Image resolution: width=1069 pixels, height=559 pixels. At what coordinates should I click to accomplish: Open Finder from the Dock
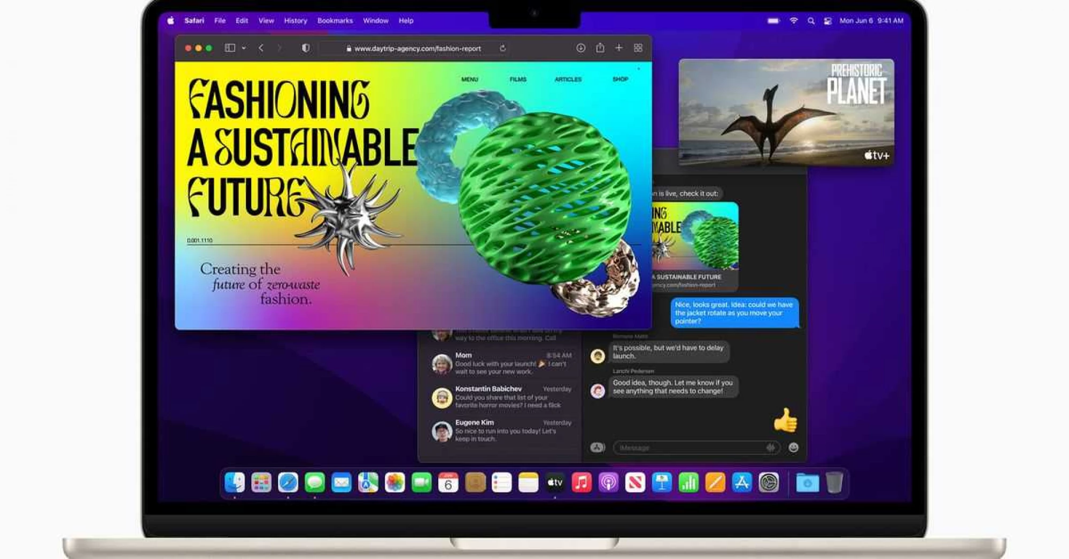coord(235,483)
